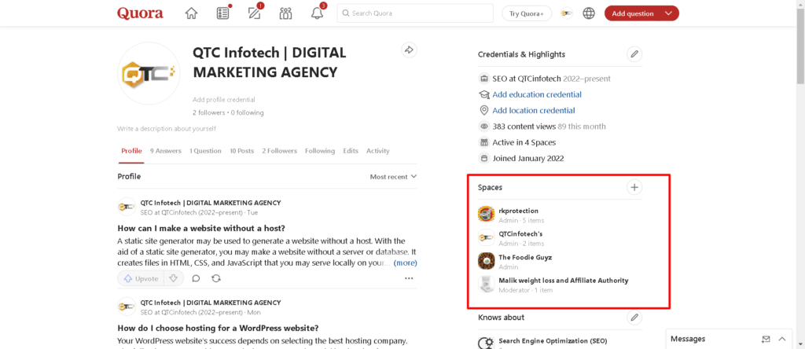
Task: Open the Answer pencil icon in navbar
Action: 255,13
